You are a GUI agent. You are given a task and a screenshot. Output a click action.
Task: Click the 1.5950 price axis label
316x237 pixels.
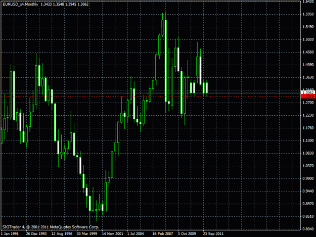pos(308,14)
